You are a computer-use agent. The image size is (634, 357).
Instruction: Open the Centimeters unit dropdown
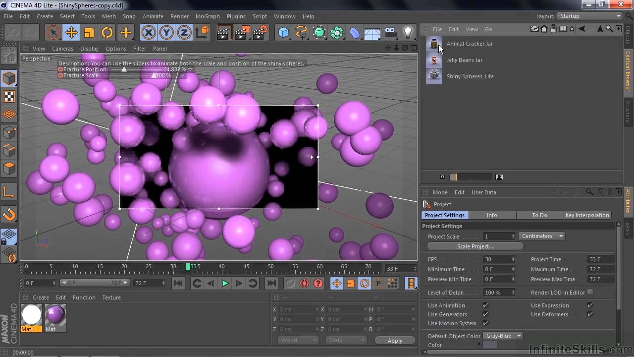[542, 236]
